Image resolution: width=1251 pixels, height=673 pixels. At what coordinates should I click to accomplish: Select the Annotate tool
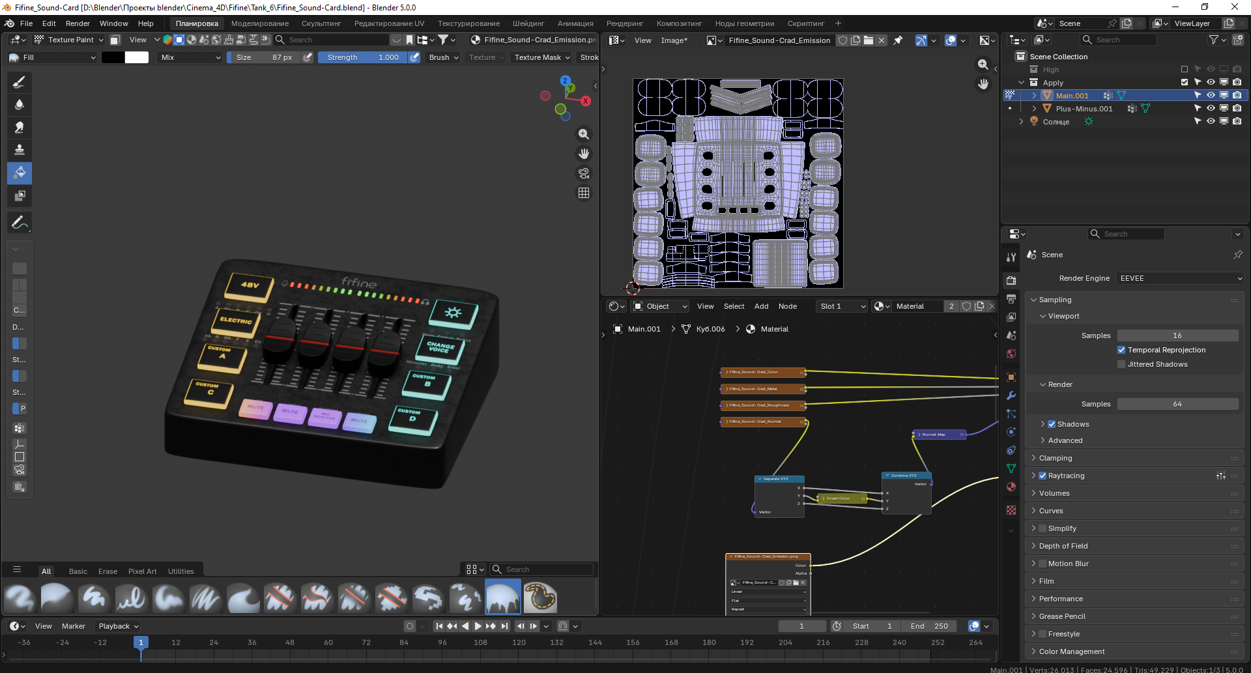coord(20,223)
